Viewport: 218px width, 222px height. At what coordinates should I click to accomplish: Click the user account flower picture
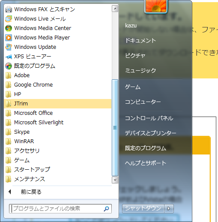pyautogui.click(x=156, y=6)
